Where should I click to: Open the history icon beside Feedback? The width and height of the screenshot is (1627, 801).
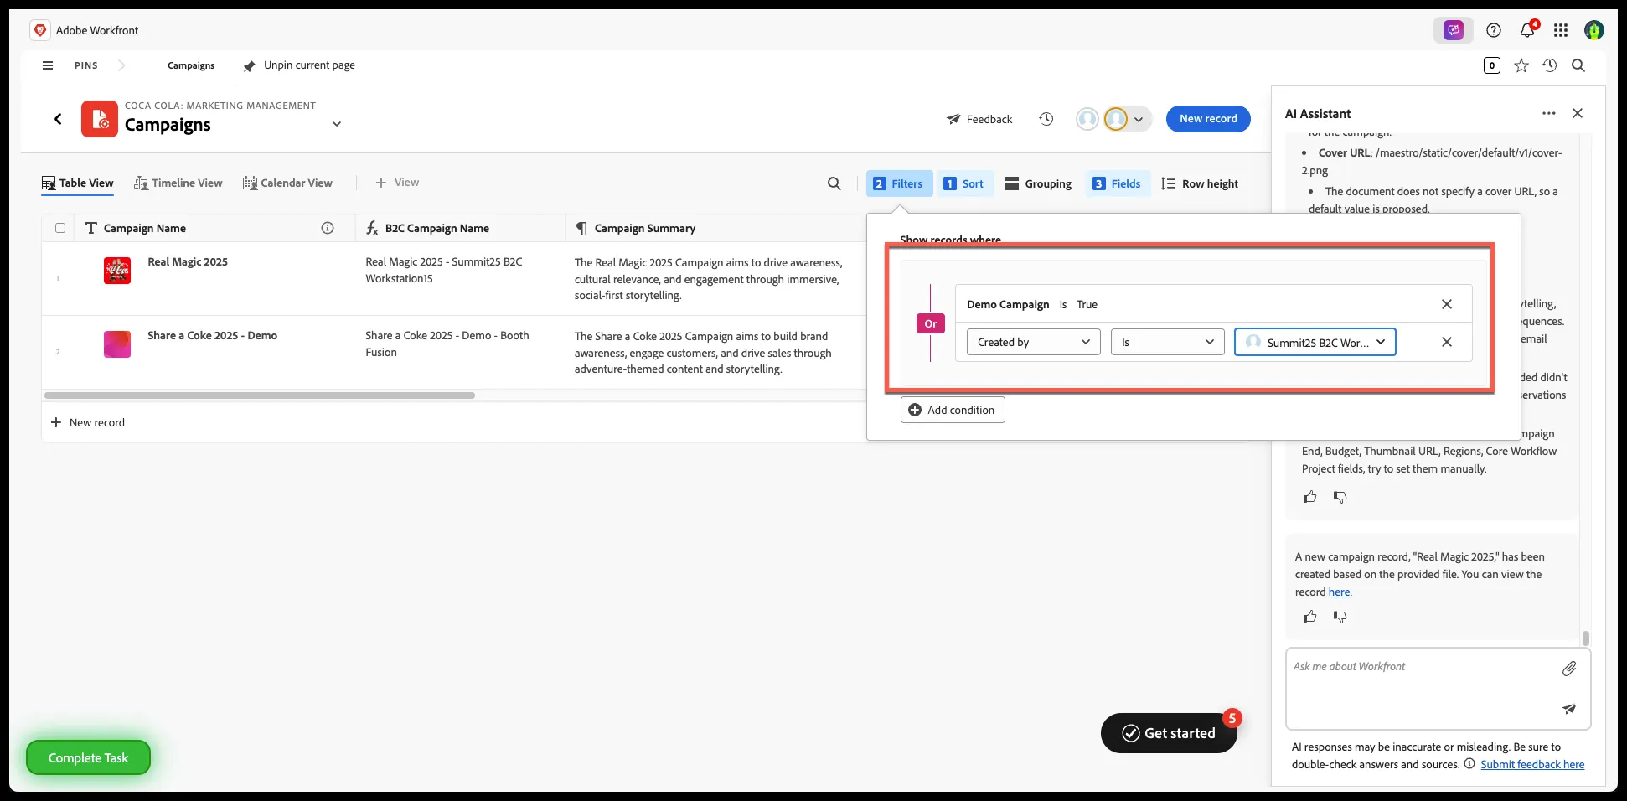[1046, 119]
